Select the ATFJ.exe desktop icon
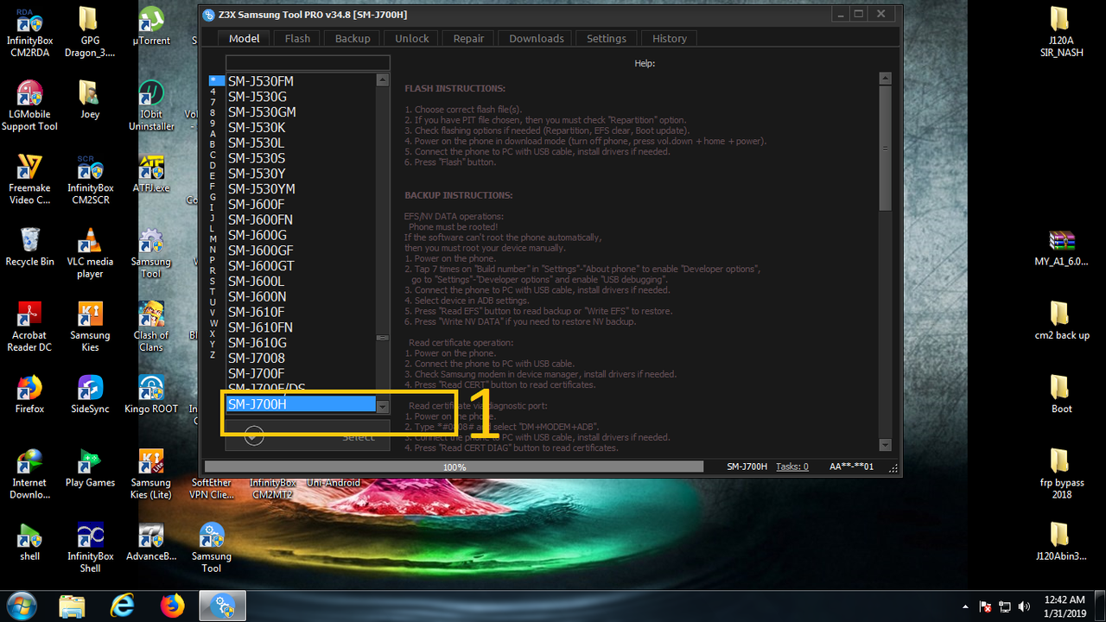This screenshot has width=1106, height=622. [x=151, y=174]
